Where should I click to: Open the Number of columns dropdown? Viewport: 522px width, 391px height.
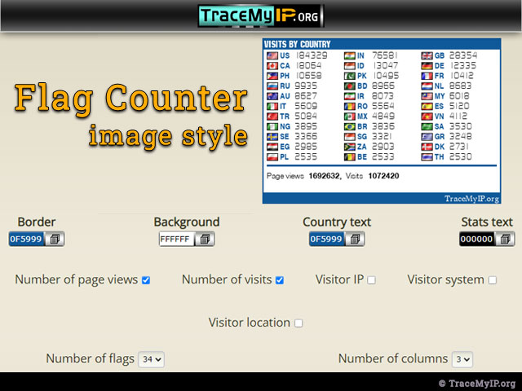[x=462, y=359]
